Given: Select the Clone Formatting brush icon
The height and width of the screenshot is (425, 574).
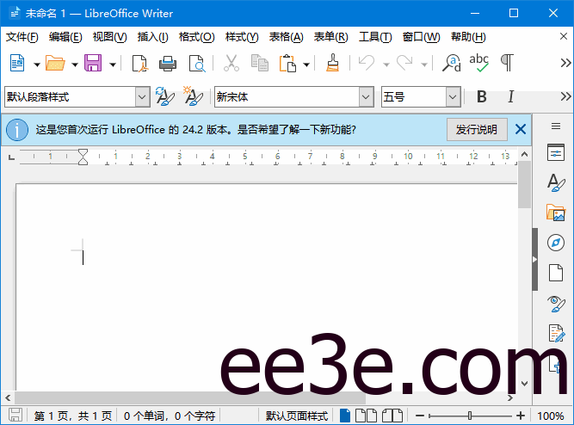Looking at the screenshot, I should pyautogui.click(x=332, y=63).
